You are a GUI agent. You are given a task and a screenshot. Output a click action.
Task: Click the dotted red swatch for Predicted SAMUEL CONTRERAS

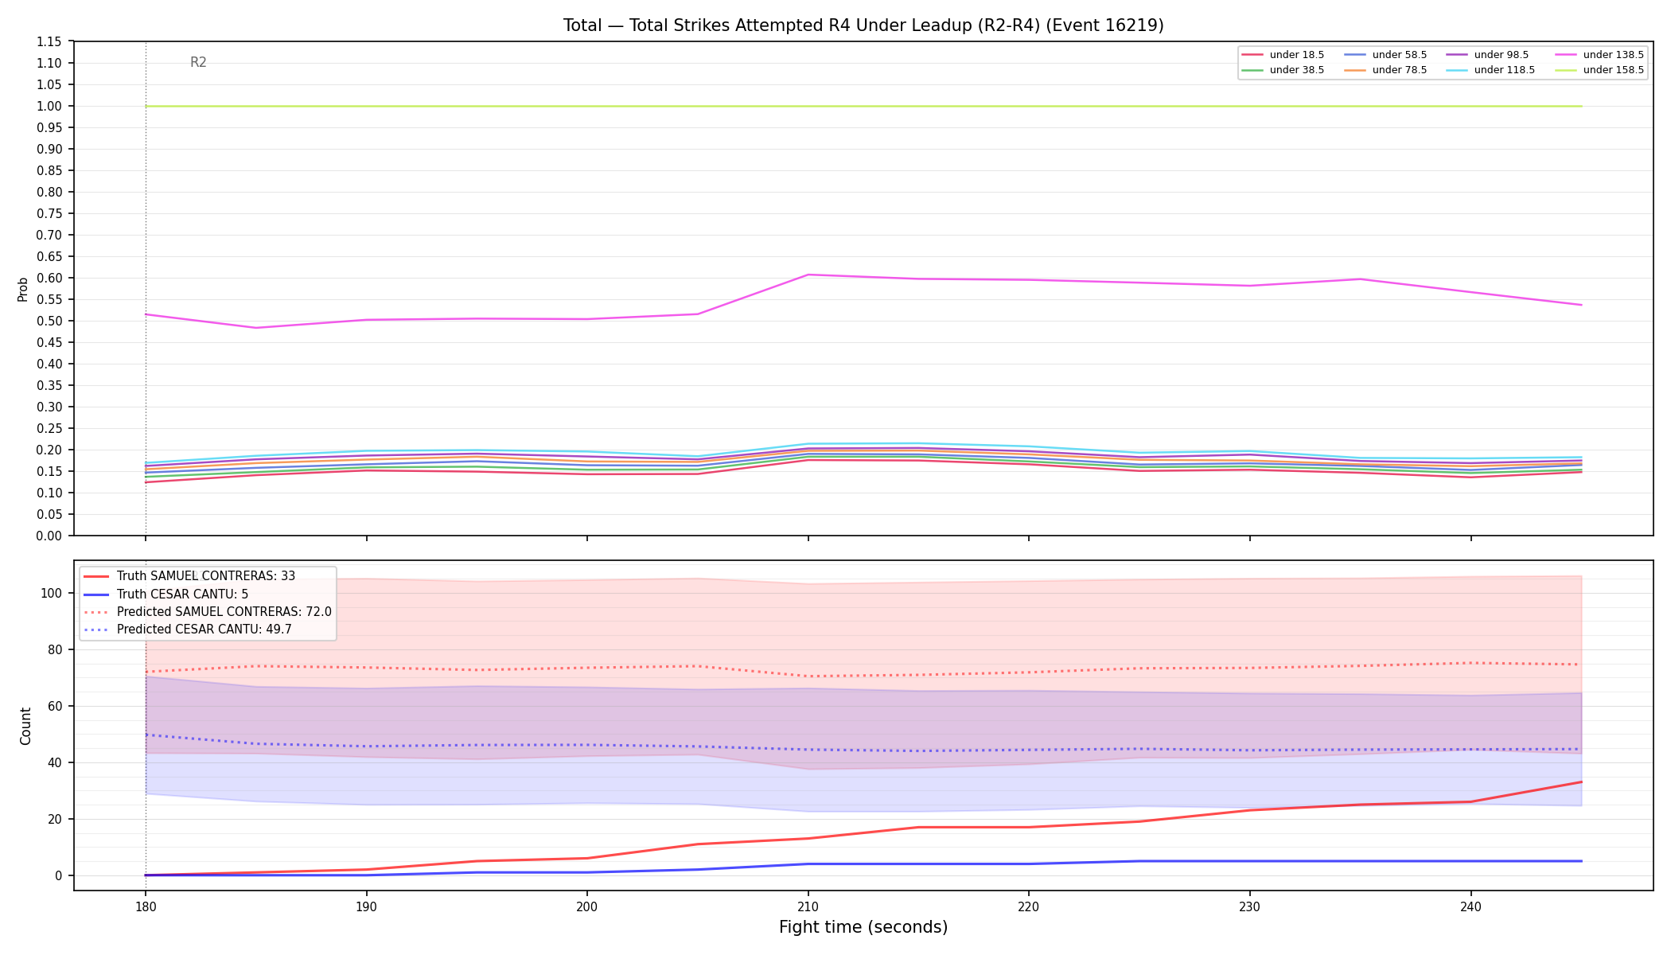(96, 612)
